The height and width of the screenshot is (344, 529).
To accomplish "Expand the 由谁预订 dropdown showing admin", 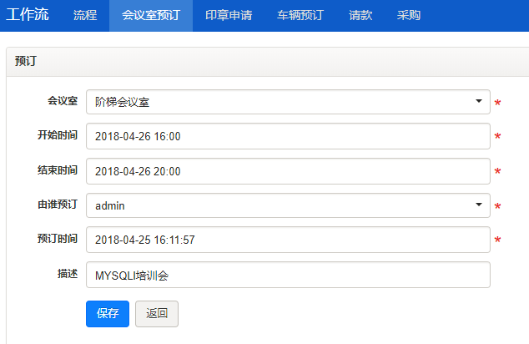I will pyautogui.click(x=288, y=205).
